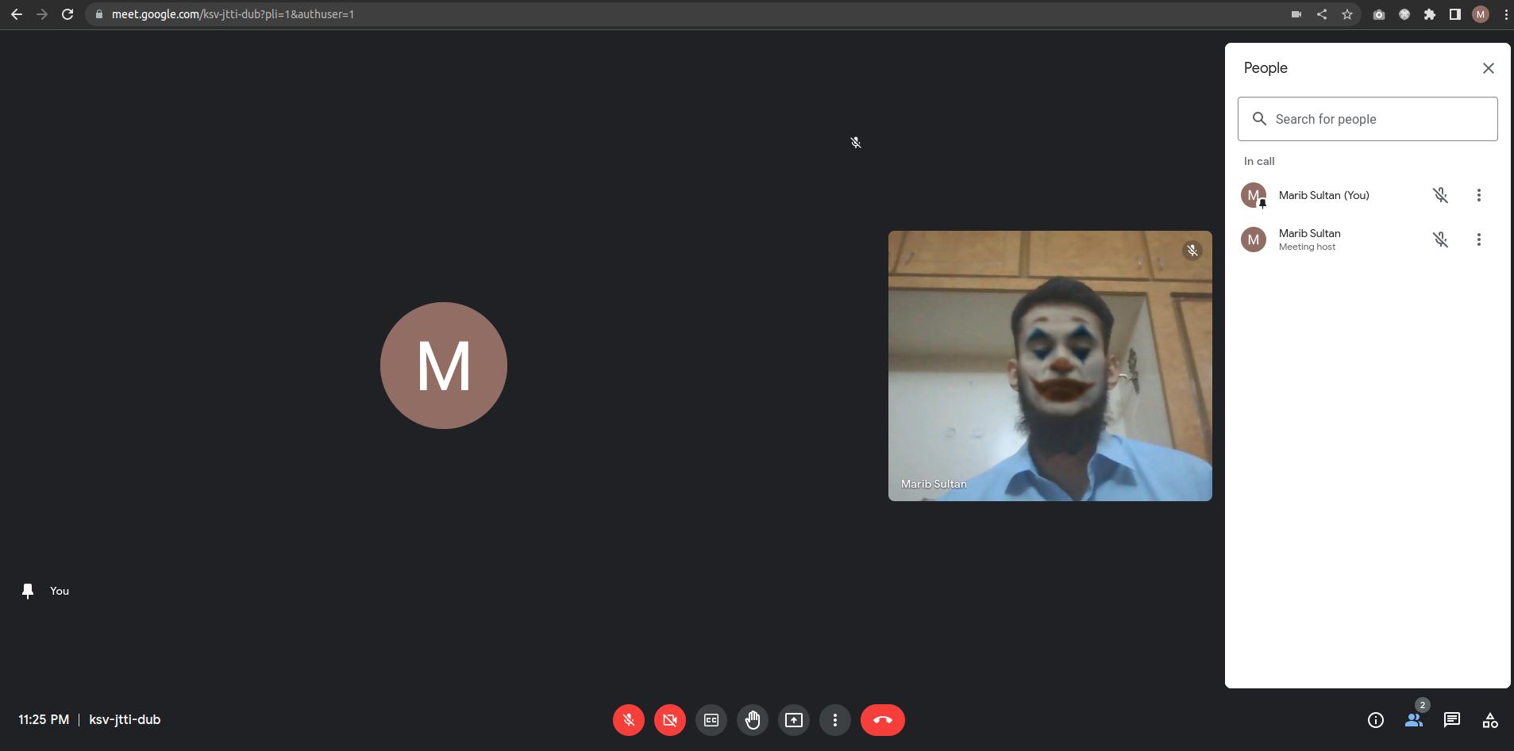Open the meeting details info icon
1514x751 pixels.
1375,720
